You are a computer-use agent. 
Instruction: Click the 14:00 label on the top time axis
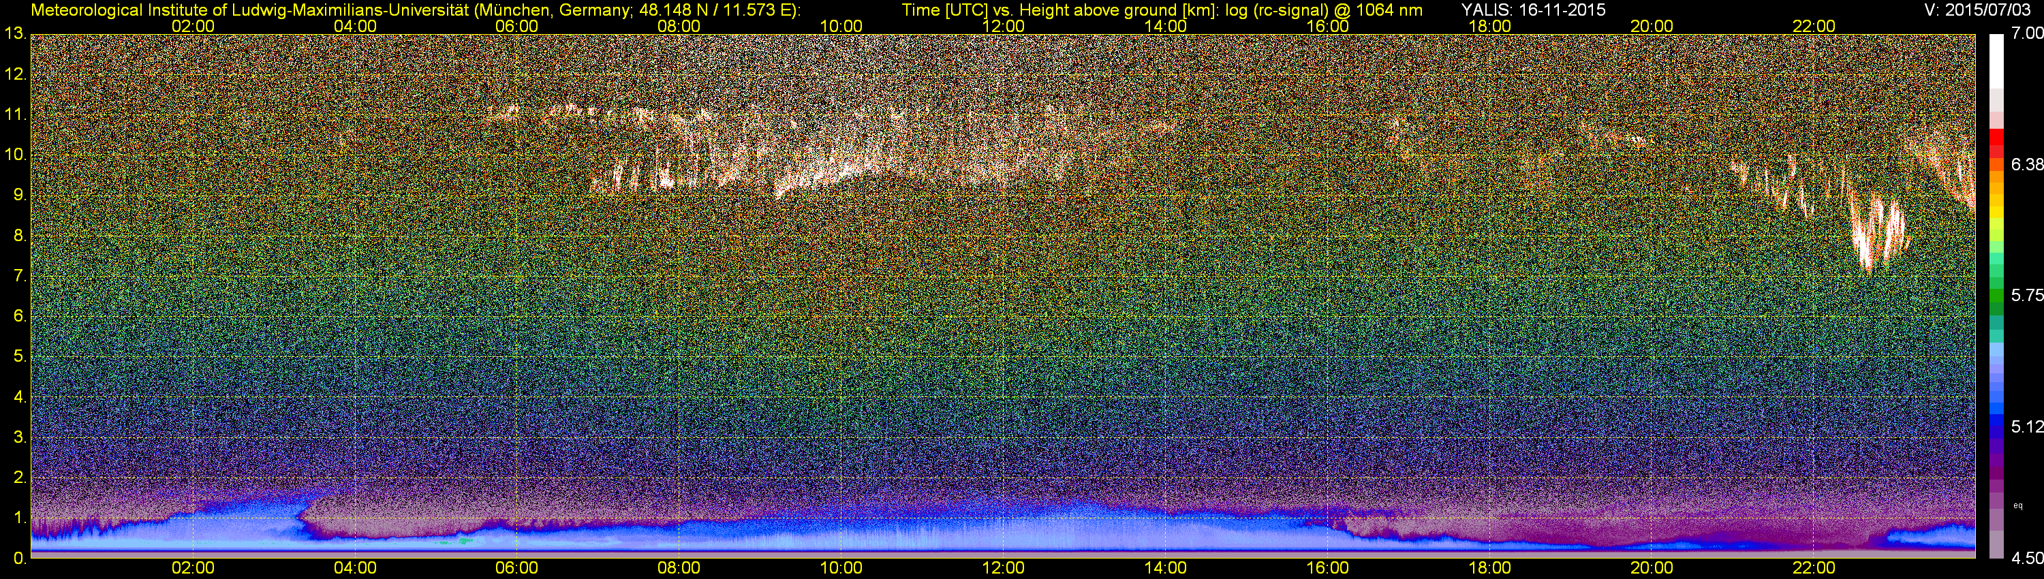click(x=1166, y=26)
